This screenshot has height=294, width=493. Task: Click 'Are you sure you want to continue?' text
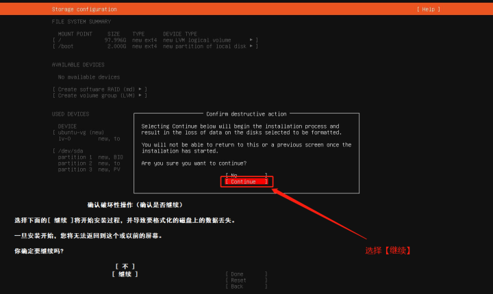pos(194,163)
